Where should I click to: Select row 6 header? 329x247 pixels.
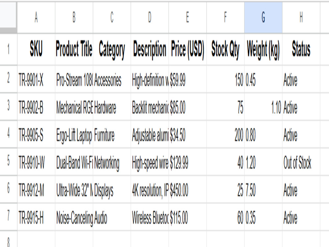click(9, 189)
